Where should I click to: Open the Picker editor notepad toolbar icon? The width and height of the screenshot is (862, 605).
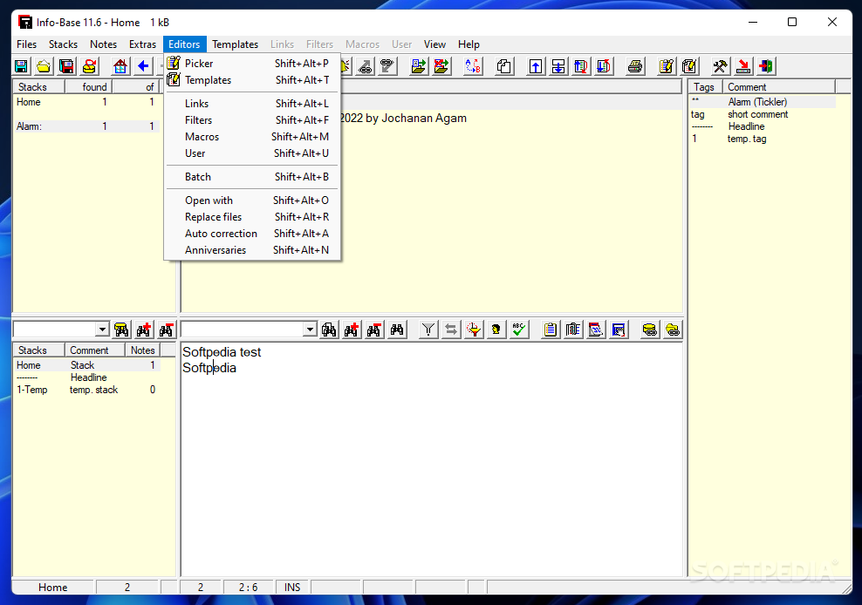point(667,66)
